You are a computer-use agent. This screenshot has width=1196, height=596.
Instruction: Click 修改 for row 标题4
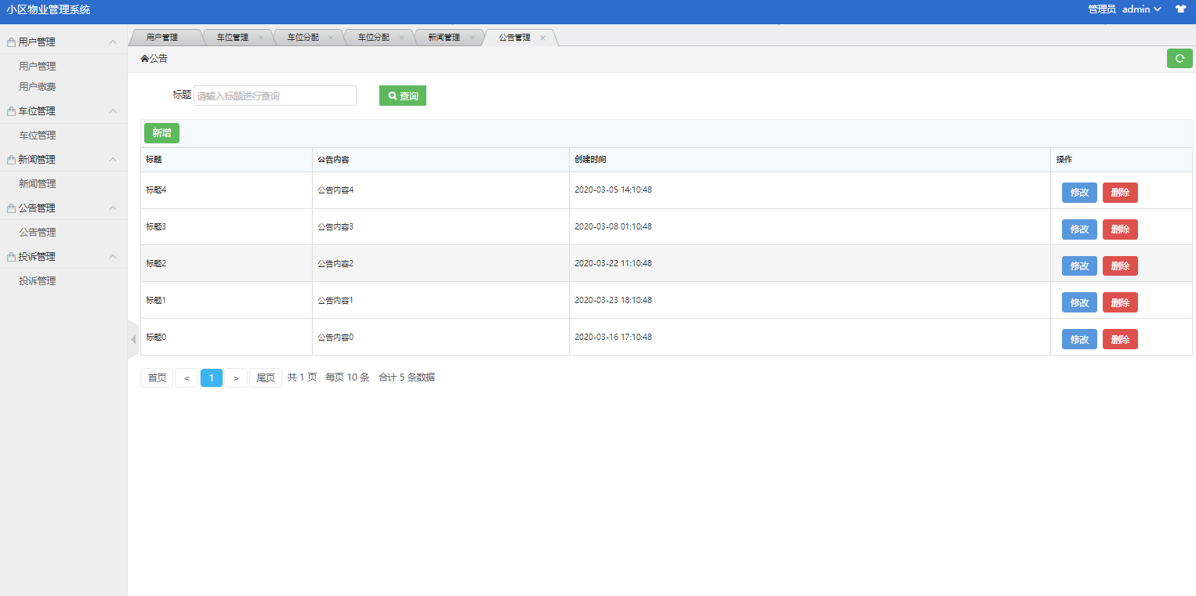point(1079,193)
